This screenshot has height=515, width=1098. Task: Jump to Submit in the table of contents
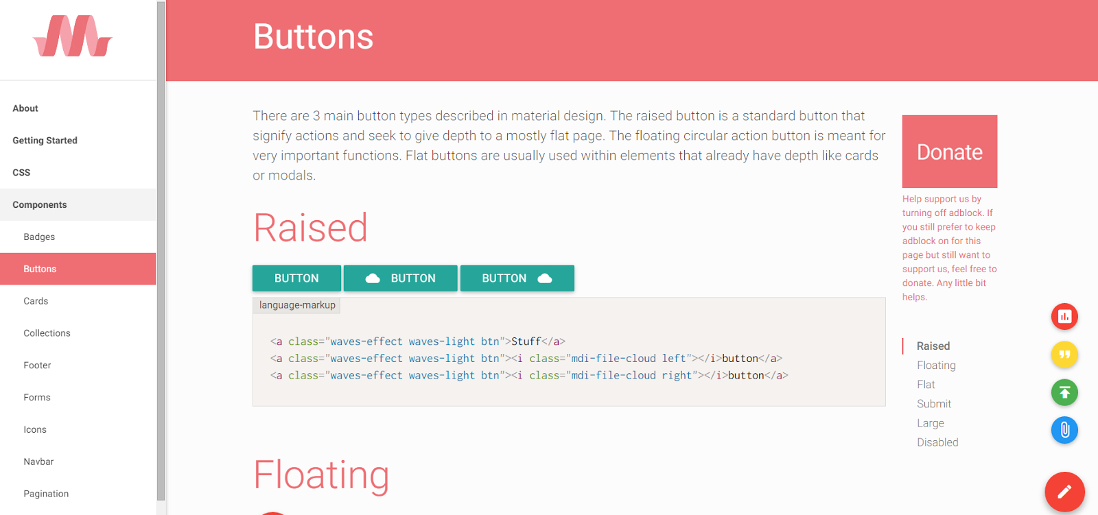coord(934,404)
